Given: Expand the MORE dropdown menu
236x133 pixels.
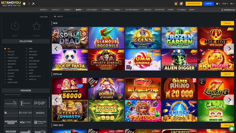Looking at the screenshot, I should coord(193,10).
